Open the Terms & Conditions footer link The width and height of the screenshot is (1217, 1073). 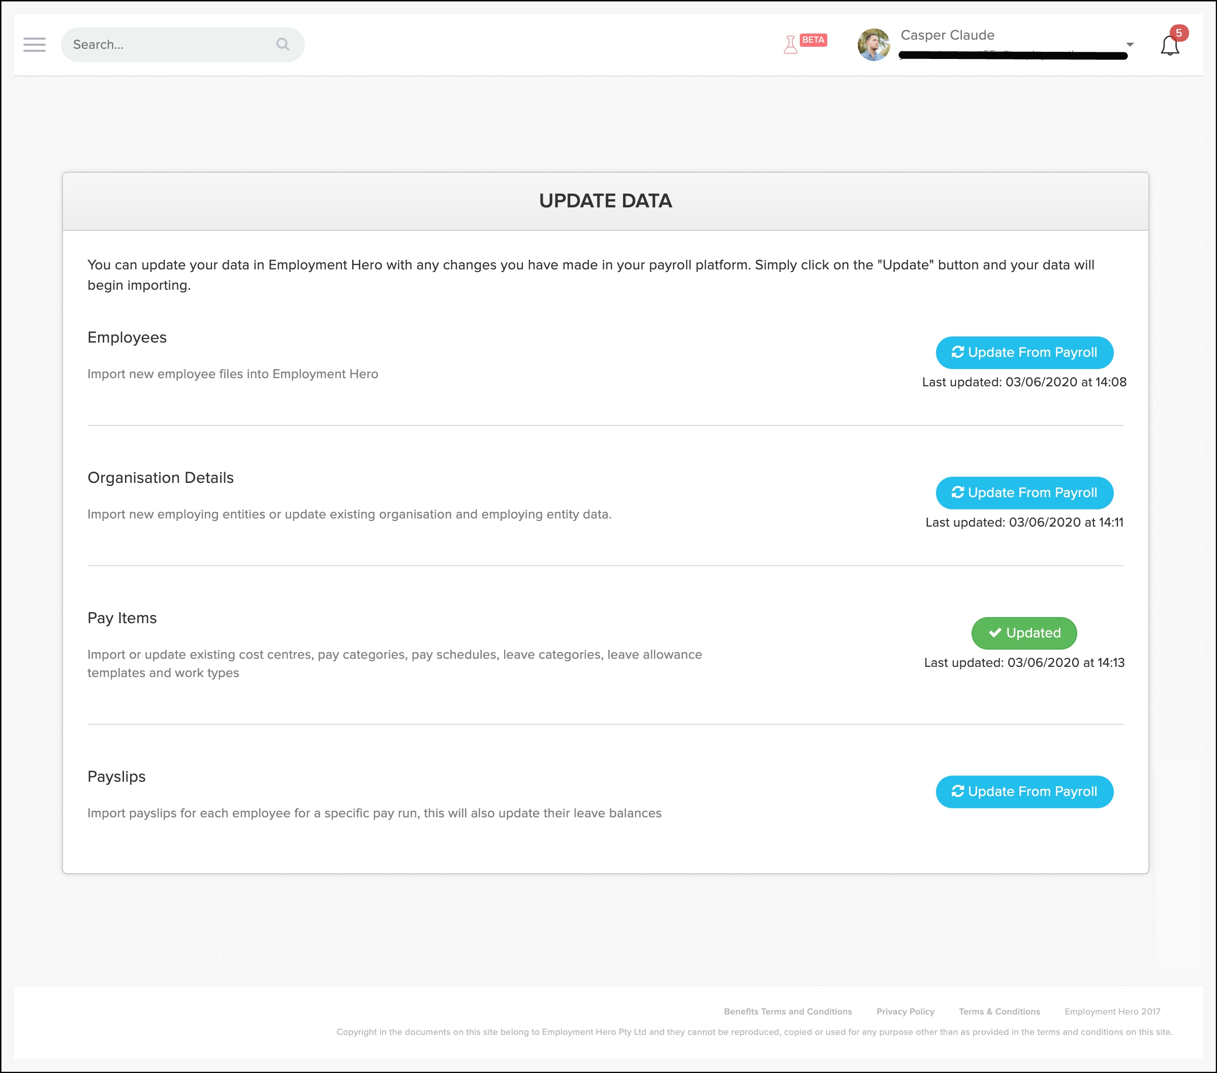click(999, 1011)
